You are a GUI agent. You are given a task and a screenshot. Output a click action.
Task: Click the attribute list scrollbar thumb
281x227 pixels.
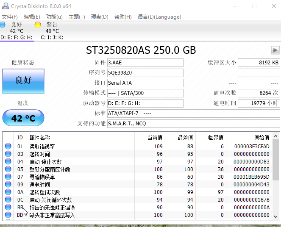[x=275, y=160]
